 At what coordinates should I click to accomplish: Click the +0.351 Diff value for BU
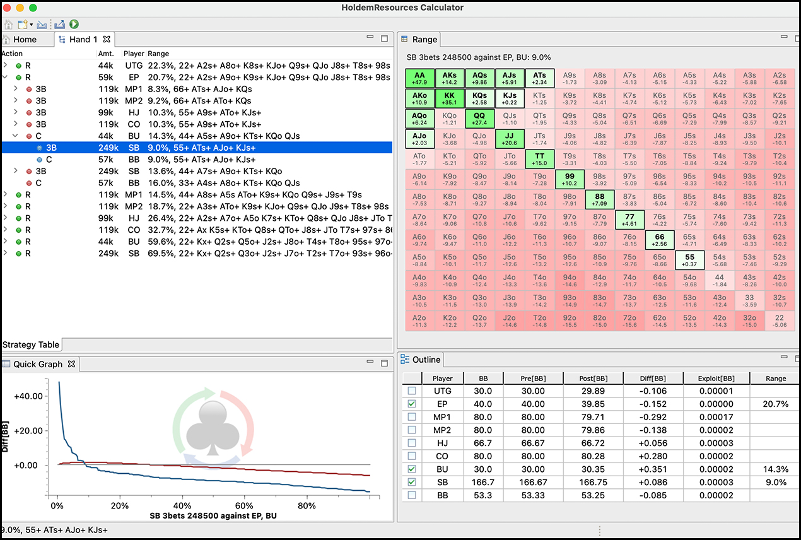(653, 469)
